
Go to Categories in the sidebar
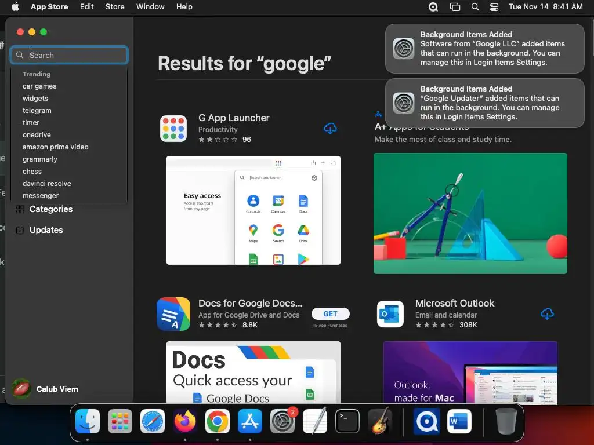(x=51, y=209)
